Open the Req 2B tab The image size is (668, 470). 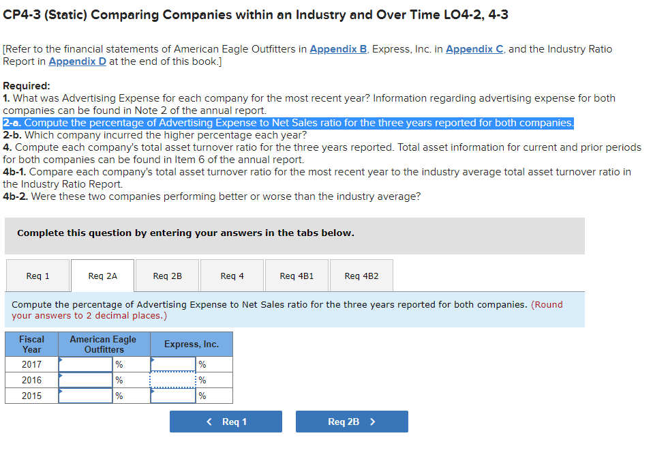167,275
